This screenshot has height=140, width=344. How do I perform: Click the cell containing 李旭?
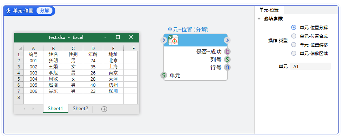[53, 73]
